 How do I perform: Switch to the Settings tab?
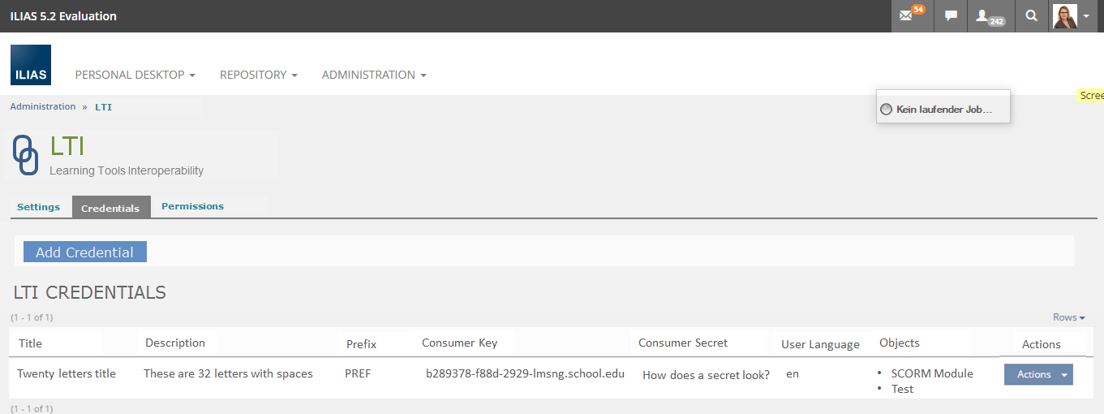click(38, 207)
